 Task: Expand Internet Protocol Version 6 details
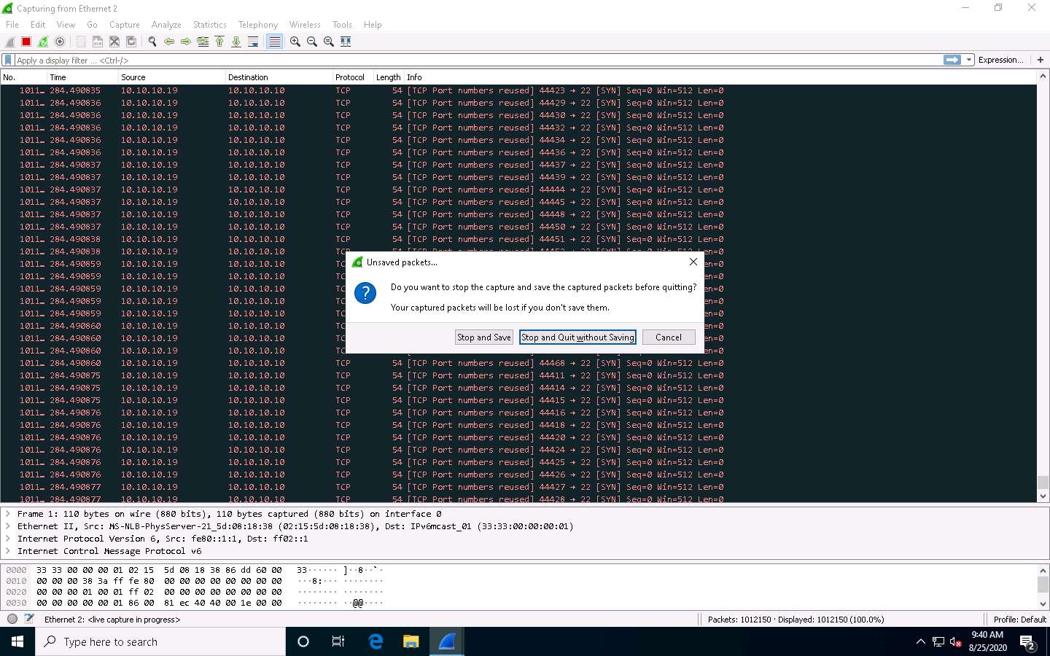8,539
